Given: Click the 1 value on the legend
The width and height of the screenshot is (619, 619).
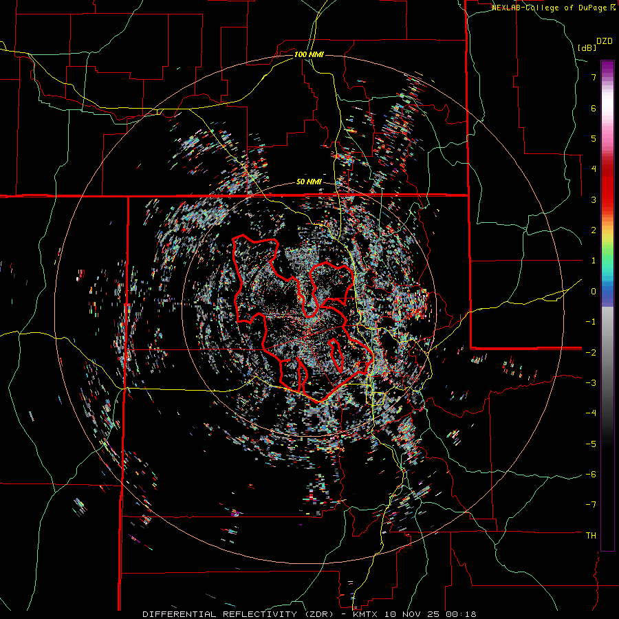Looking at the screenshot, I should click(x=594, y=261).
